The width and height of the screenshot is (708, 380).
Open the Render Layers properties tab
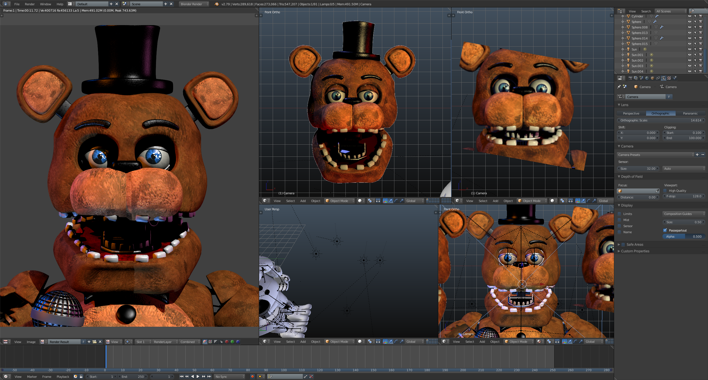point(636,78)
